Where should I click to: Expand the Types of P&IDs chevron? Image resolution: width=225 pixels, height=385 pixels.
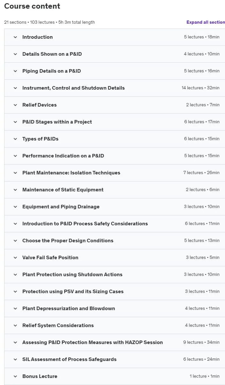(15, 139)
